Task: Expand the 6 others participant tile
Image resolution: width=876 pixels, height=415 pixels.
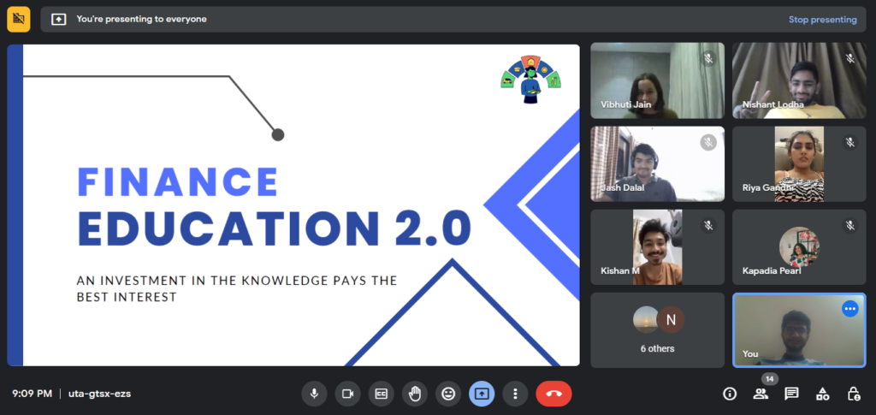Action: point(657,330)
